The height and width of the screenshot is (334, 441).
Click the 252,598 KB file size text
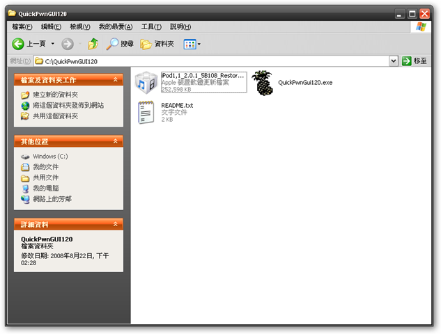coord(176,89)
